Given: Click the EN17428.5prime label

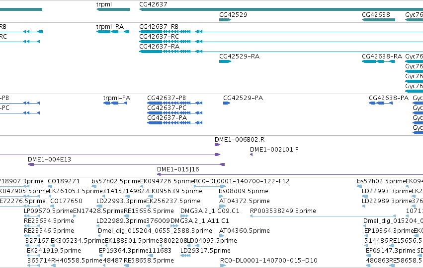Looking at the screenshot, I should (98, 212).
